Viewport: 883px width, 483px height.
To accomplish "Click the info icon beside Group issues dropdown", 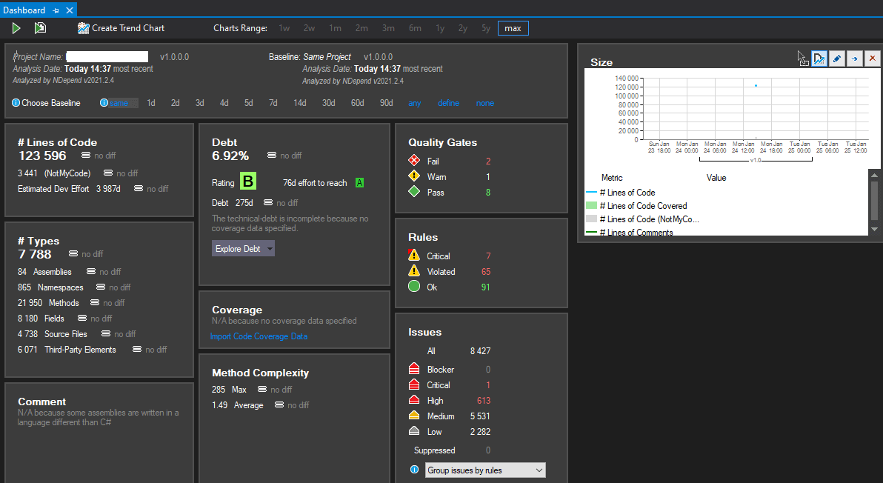I will pos(415,470).
